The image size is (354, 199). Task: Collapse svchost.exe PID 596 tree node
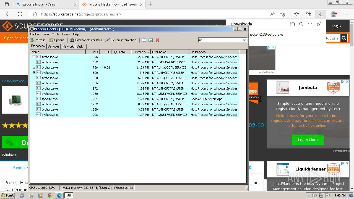click(x=34, y=57)
